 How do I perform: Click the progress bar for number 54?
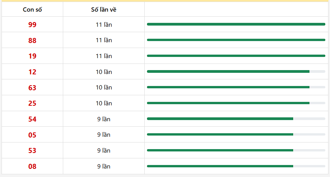236,119
